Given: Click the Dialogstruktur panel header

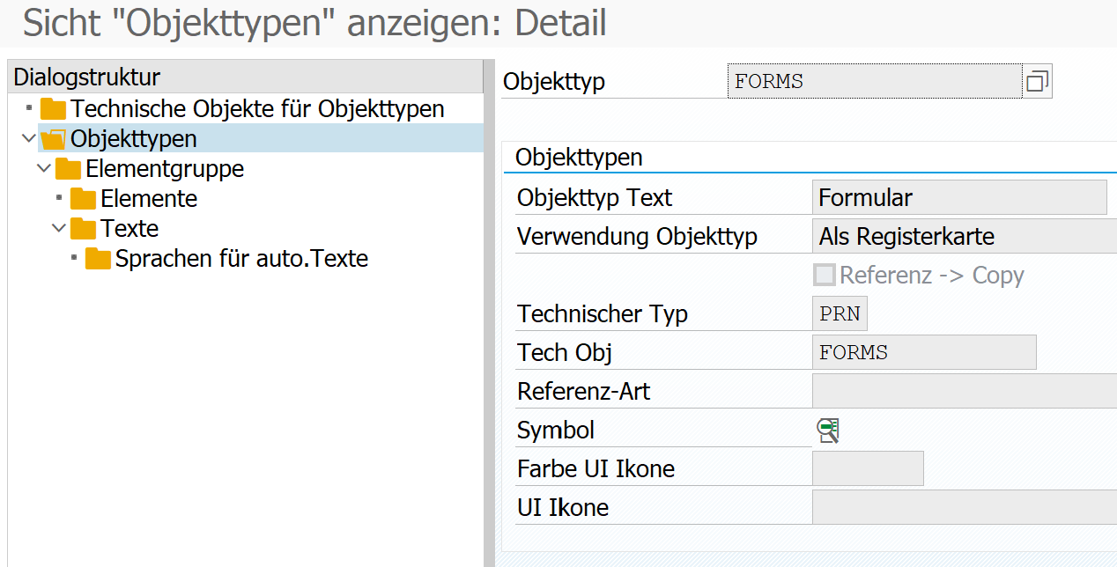Looking at the screenshot, I should coord(245,77).
